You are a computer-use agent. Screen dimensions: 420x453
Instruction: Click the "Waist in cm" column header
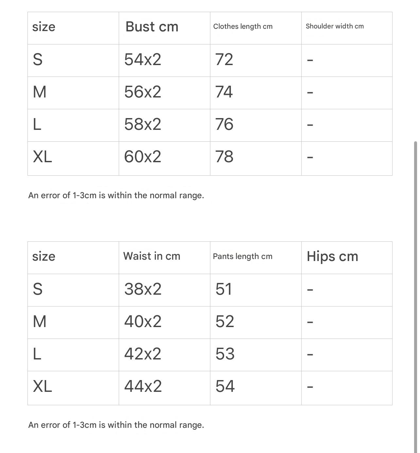151,256
